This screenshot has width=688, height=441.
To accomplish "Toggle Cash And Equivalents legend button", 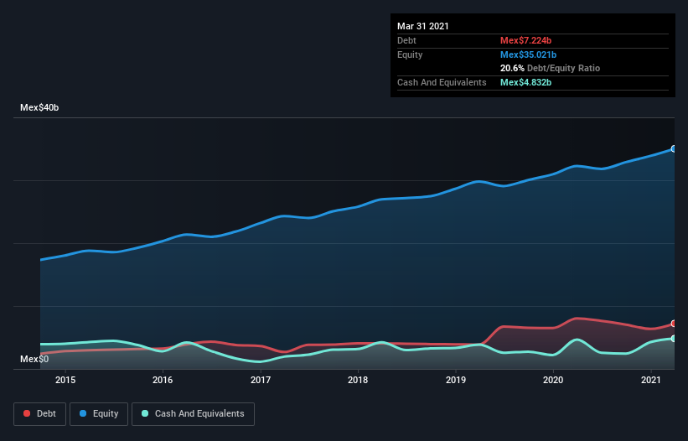I will [x=193, y=414].
